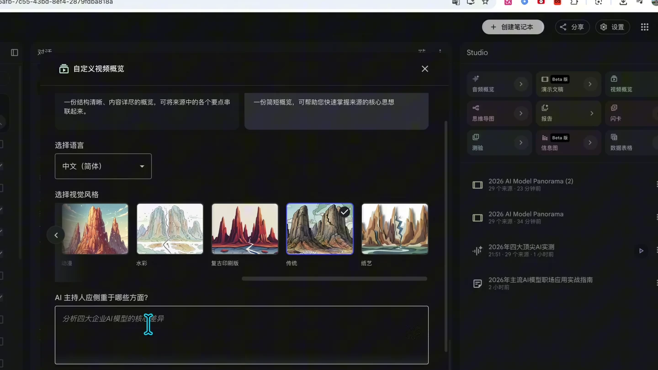Screen dimensions: 658x370
Task: Open the 2026 AI Model Panorama item from 34 分钟前
Action: pyautogui.click(x=562, y=217)
